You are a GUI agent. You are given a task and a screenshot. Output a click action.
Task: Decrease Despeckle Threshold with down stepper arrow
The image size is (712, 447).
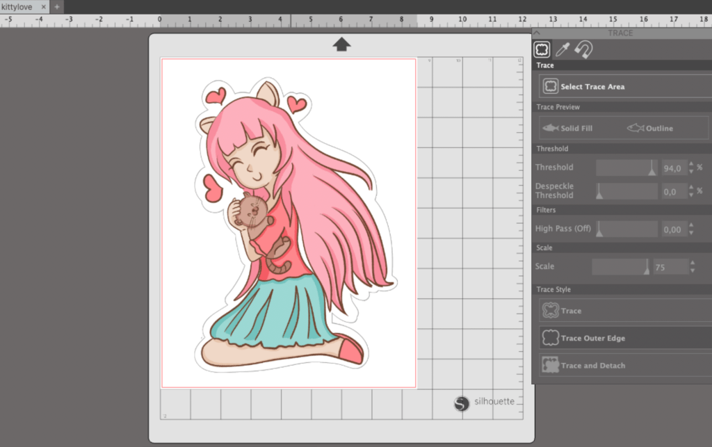pos(691,196)
